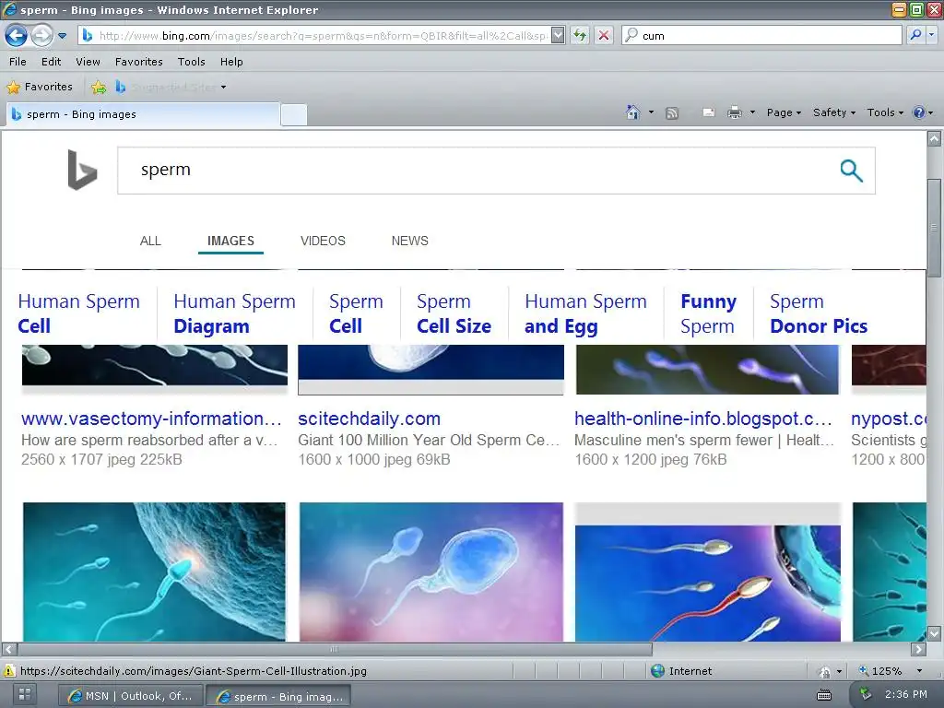Image resolution: width=944 pixels, height=708 pixels.
Task: Click the red Stop loading icon
Action: pyautogui.click(x=604, y=36)
